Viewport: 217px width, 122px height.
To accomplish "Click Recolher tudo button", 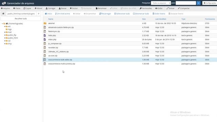I will (21, 19).
